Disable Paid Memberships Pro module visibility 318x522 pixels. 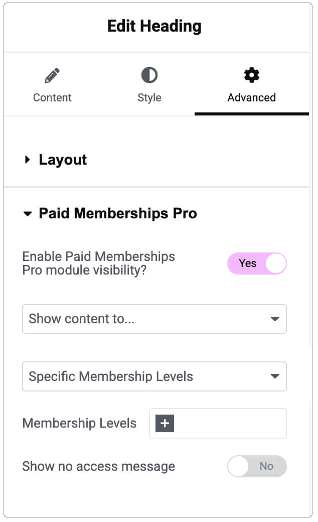[257, 263]
